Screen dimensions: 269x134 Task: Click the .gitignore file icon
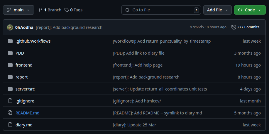10,101
